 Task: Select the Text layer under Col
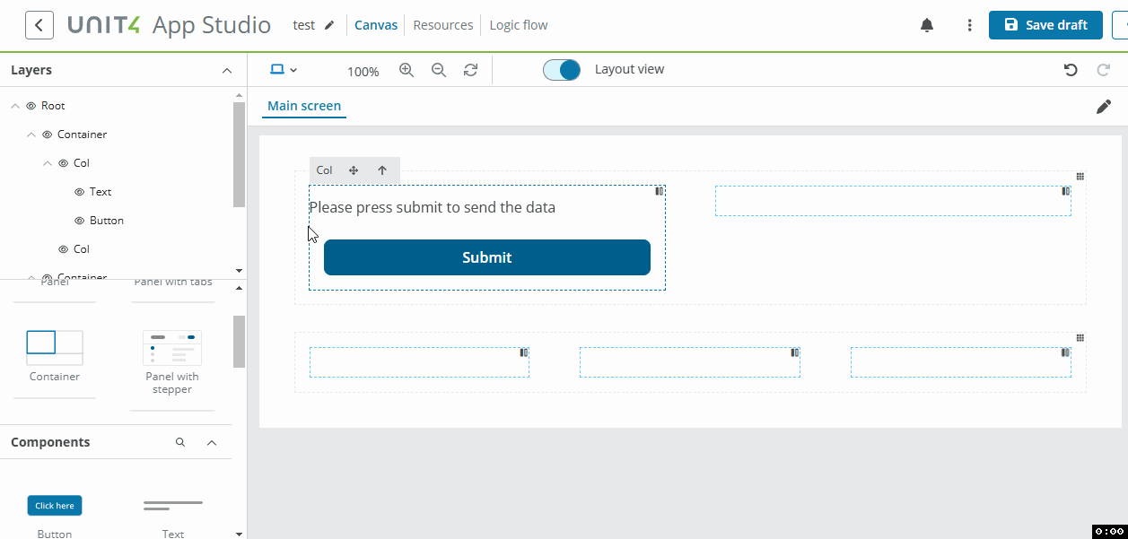(x=100, y=191)
